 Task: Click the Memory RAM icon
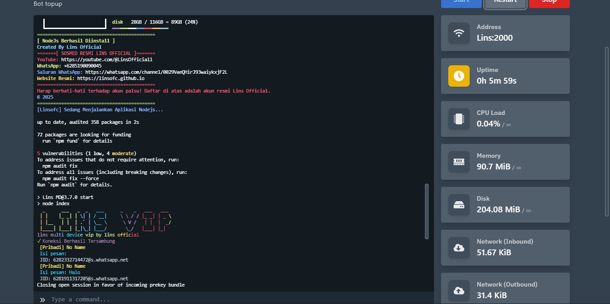click(459, 162)
